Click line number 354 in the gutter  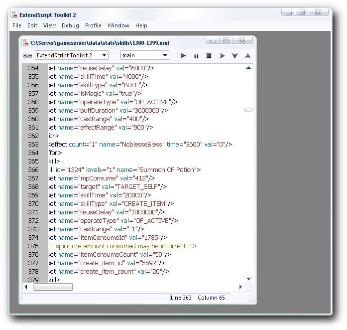point(33,68)
